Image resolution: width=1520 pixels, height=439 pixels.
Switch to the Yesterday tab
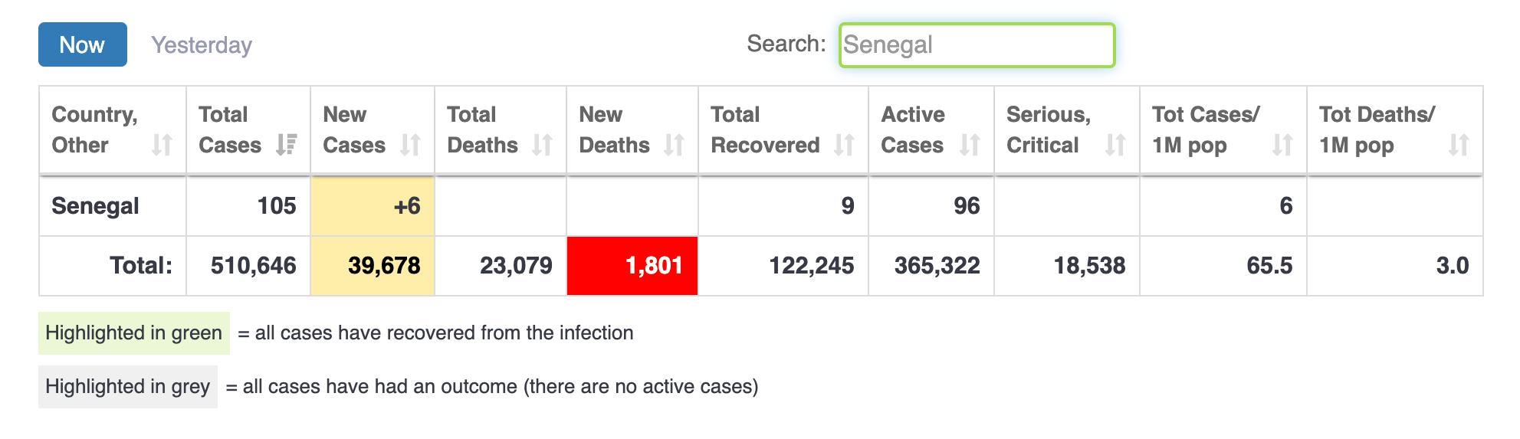pos(202,45)
